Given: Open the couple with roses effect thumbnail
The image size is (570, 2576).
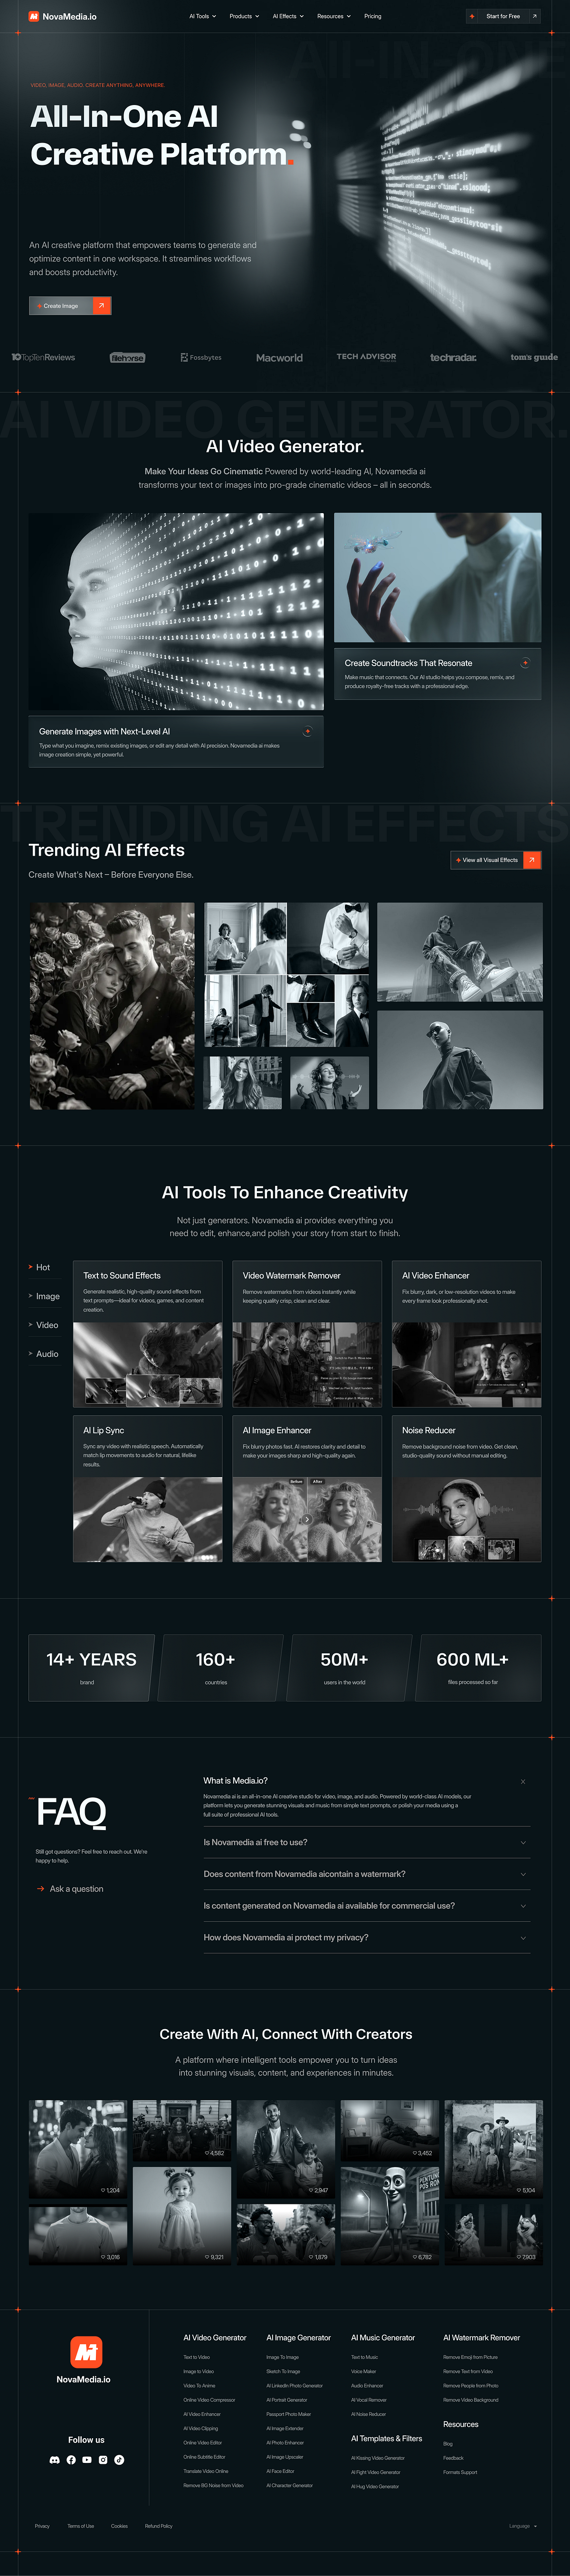Looking at the screenshot, I should 112,1006.
